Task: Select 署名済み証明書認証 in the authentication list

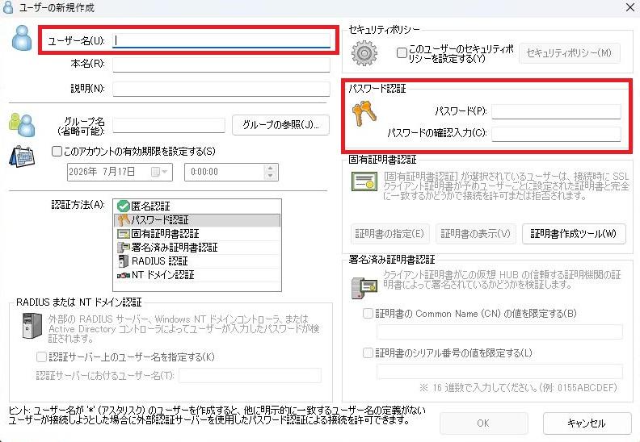Action: click(x=197, y=248)
